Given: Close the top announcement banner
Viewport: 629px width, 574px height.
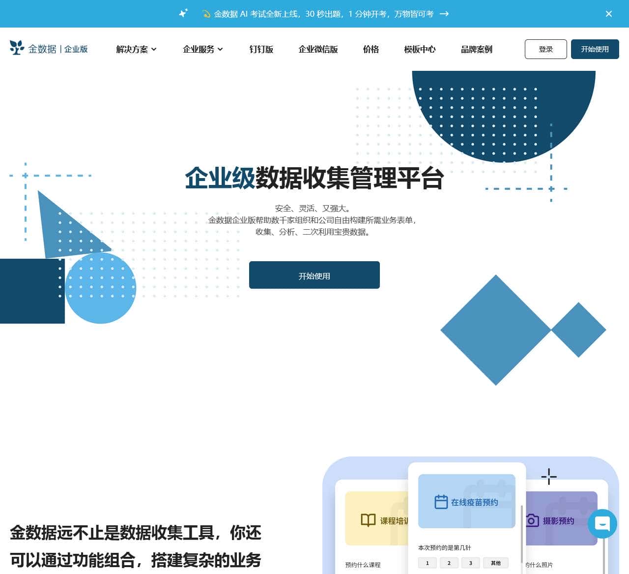Looking at the screenshot, I should pyautogui.click(x=609, y=14).
